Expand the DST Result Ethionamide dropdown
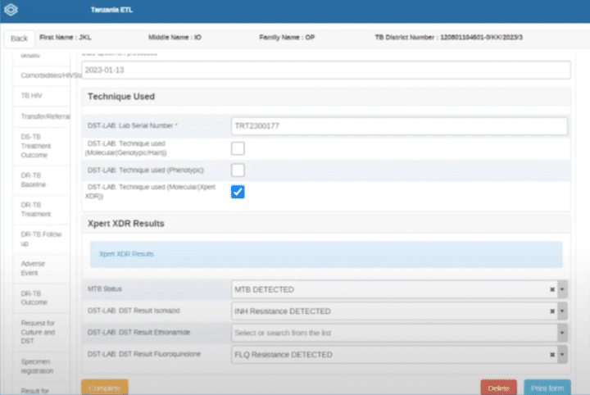 (563, 333)
